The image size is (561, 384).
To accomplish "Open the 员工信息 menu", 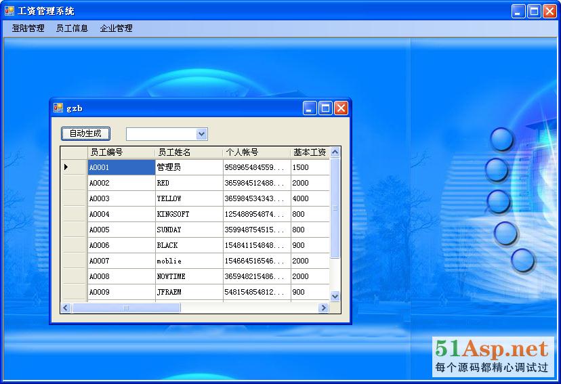I will [x=72, y=28].
